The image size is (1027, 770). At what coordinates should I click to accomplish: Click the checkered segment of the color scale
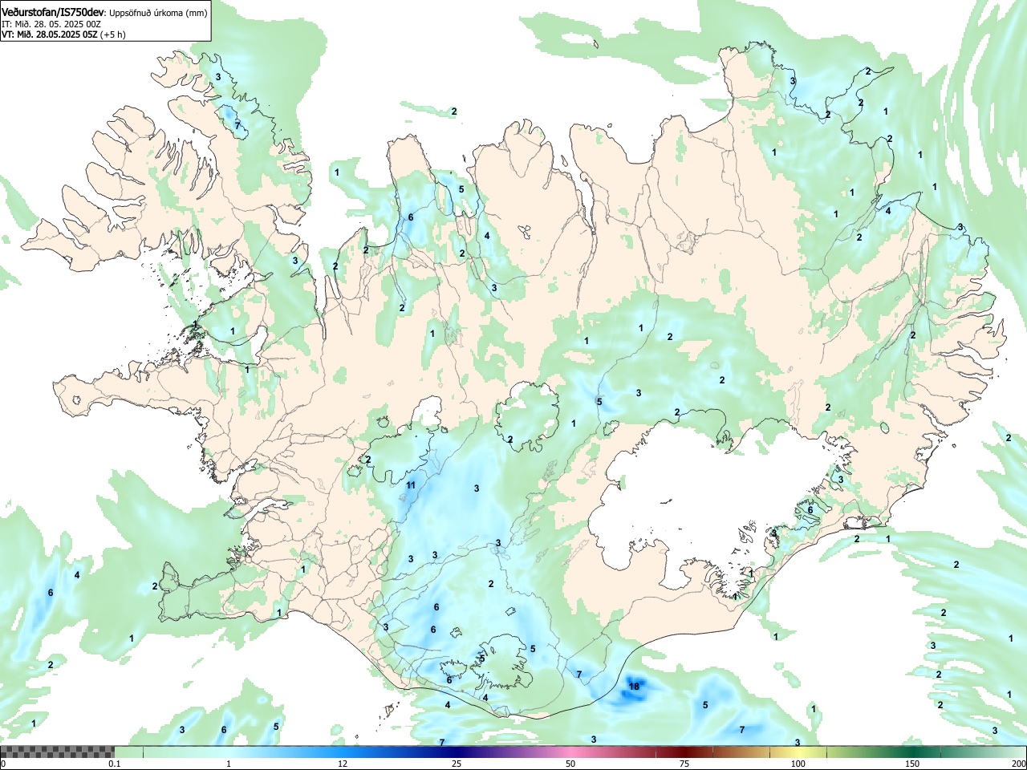pyautogui.click(x=57, y=752)
